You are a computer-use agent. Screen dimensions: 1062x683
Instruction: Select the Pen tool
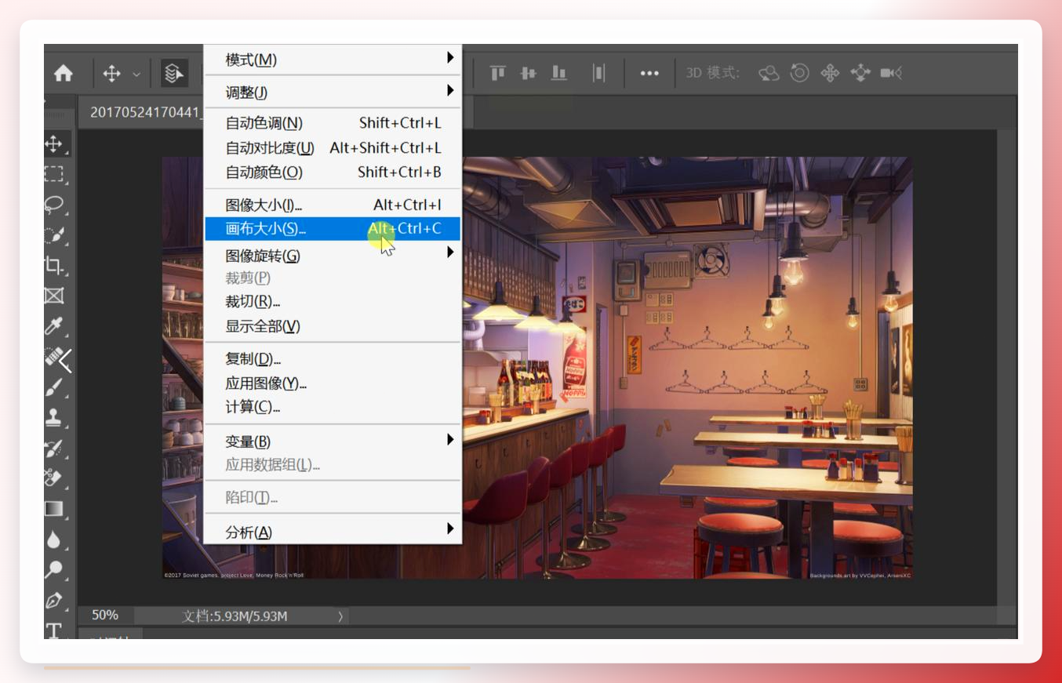point(53,601)
